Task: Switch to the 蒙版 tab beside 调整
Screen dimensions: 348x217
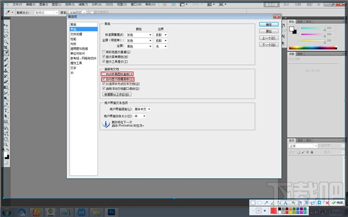Action: tap(300, 54)
